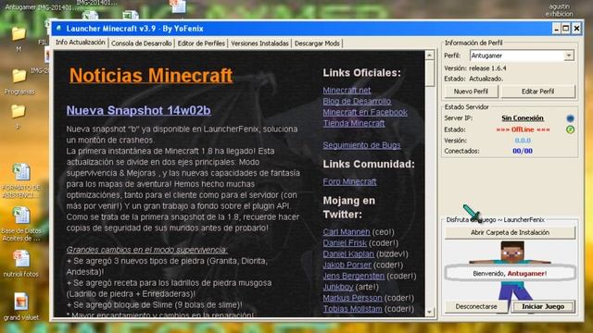Open Daniel Frisk's Twitter link
The image size is (593, 333).
click(x=345, y=242)
